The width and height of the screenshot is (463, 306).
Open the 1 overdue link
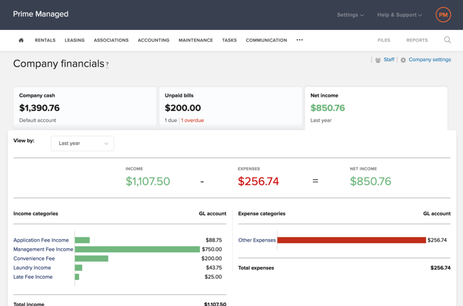pos(192,120)
